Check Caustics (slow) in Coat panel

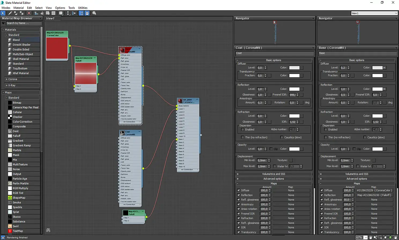[x=282, y=137]
